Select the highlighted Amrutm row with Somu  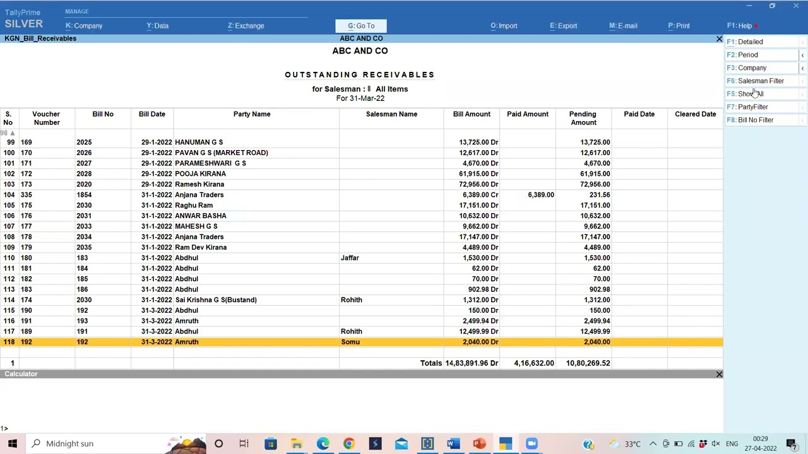click(x=361, y=342)
